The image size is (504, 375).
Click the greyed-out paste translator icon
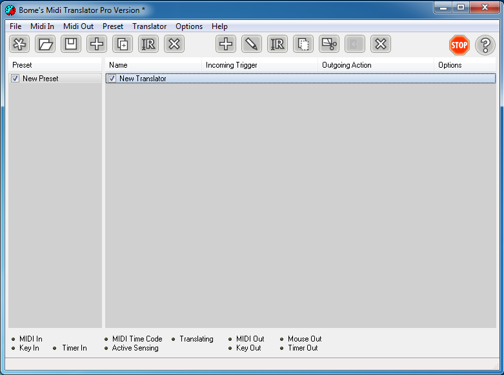[x=355, y=44]
